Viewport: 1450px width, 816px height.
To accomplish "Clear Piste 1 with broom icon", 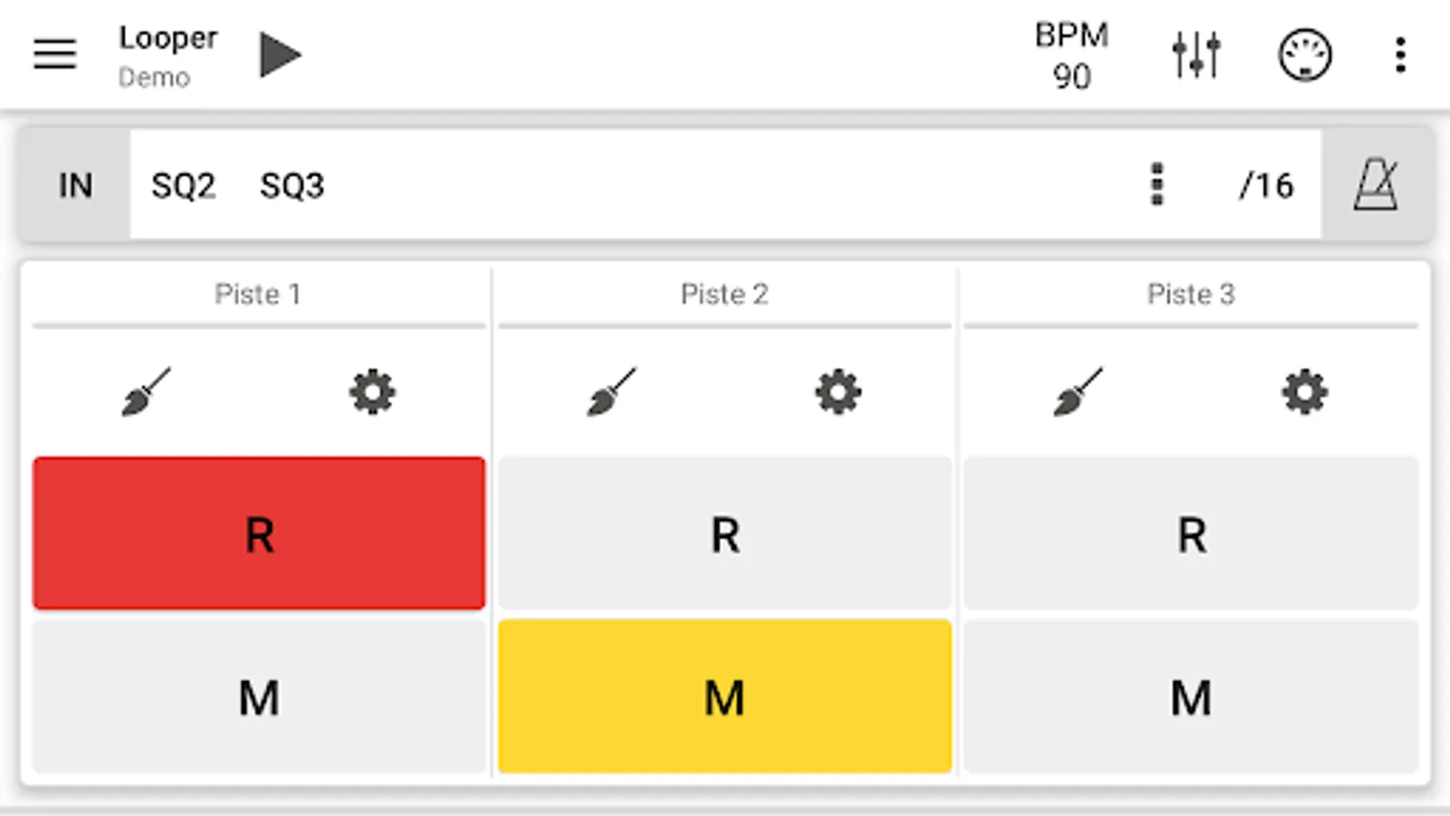I will pyautogui.click(x=146, y=392).
